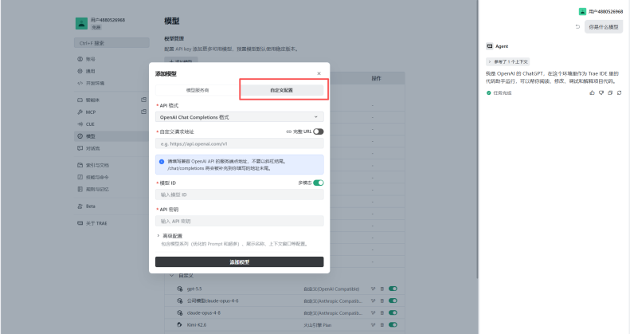Click the Kimi-K2.6 model icon
The width and height of the screenshot is (630, 334).
click(179, 324)
